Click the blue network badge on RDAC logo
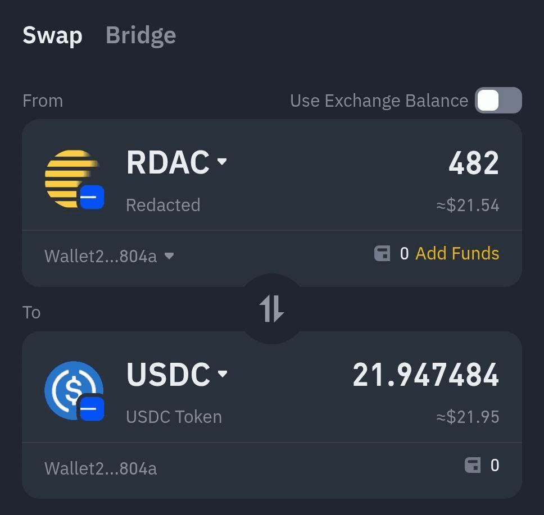Viewport: 544px width, 515px height. 92,197
